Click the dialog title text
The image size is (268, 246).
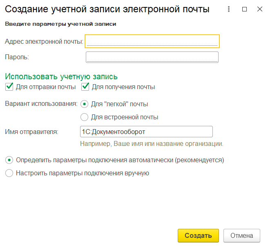107,9
